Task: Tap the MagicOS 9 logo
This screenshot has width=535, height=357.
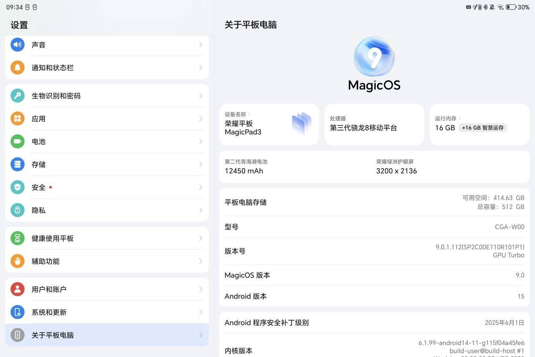Action: point(374,57)
